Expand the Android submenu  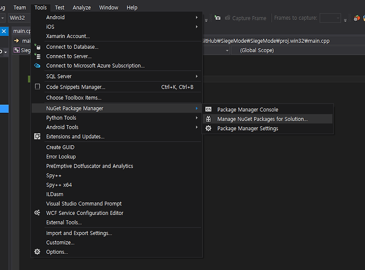coord(117,17)
